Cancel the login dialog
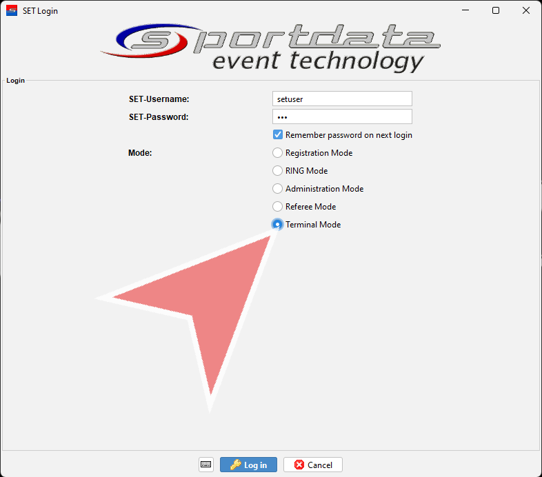 pos(313,465)
